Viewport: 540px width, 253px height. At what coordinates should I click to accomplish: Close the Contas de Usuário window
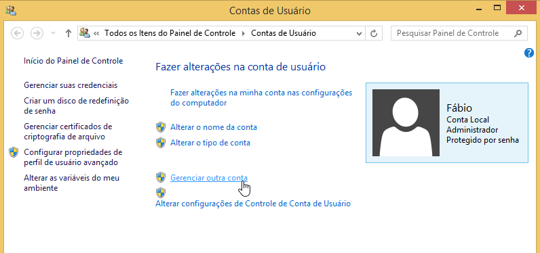coord(521,7)
